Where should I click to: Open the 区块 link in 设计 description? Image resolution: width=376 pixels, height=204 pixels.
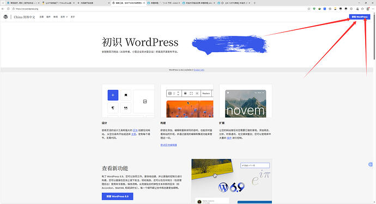[x=135, y=130]
